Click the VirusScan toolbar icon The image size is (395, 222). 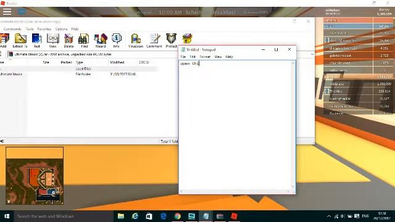click(136, 41)
